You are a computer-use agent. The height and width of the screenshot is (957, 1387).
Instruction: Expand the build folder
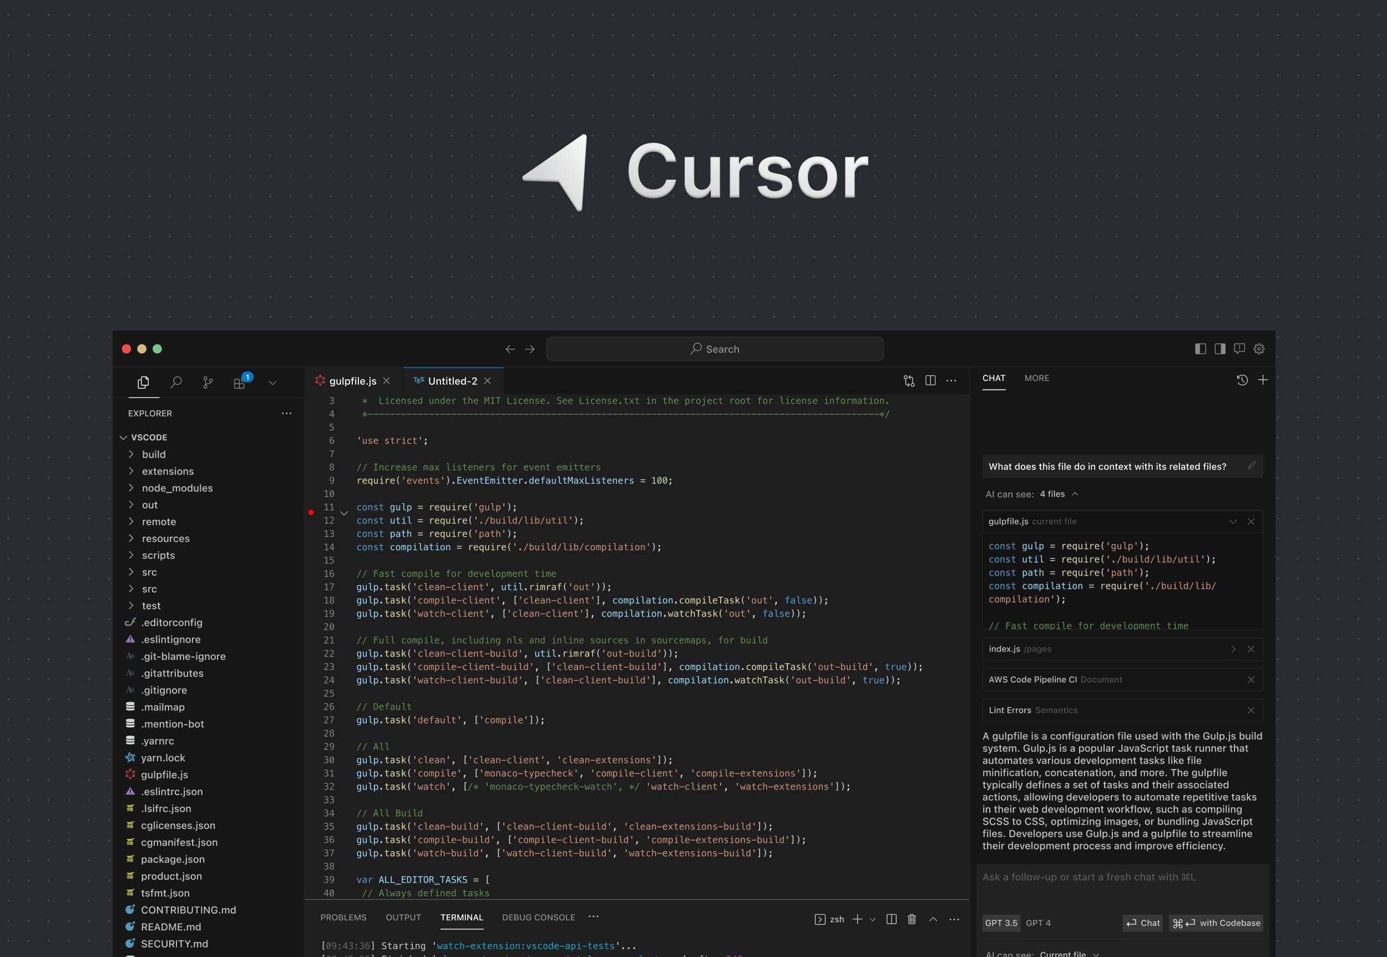tap(131, 454)
